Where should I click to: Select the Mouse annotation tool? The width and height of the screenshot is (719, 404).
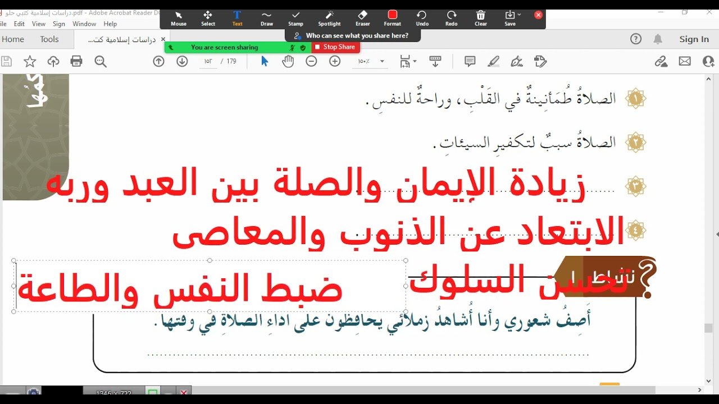coord(179,19)
